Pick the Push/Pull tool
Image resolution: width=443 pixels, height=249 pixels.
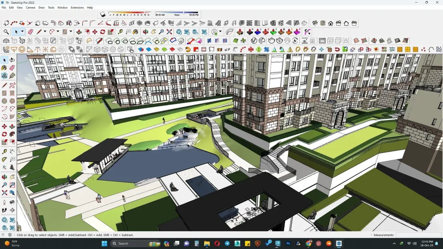coord(79,32)
